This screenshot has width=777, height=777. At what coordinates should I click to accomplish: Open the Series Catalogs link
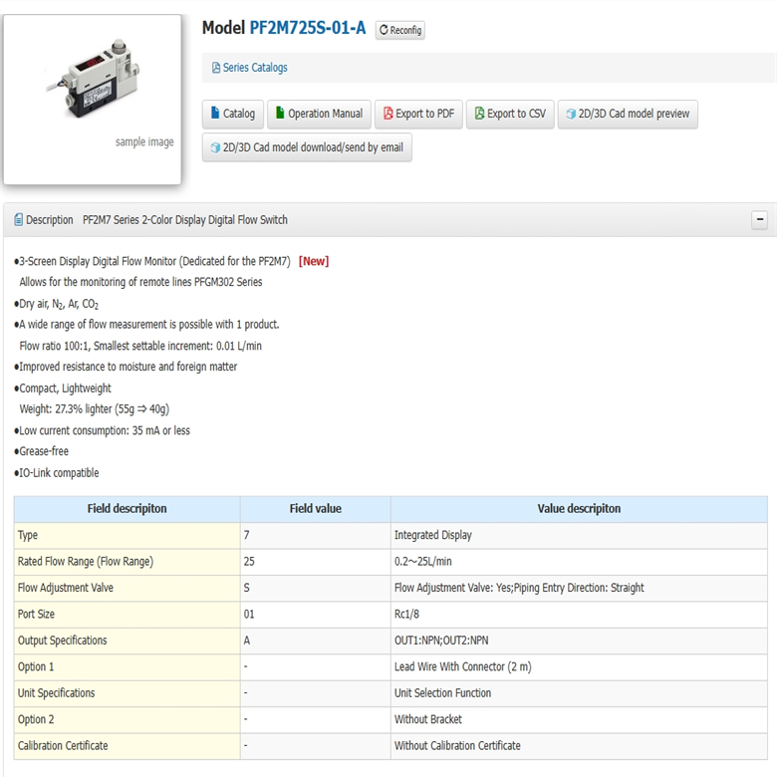[255, 68]
